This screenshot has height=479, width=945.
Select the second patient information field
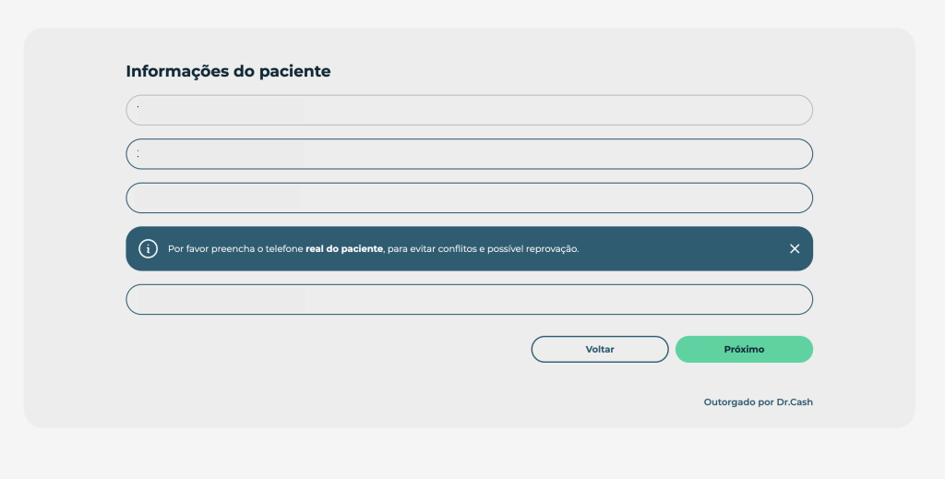[469, 154]
